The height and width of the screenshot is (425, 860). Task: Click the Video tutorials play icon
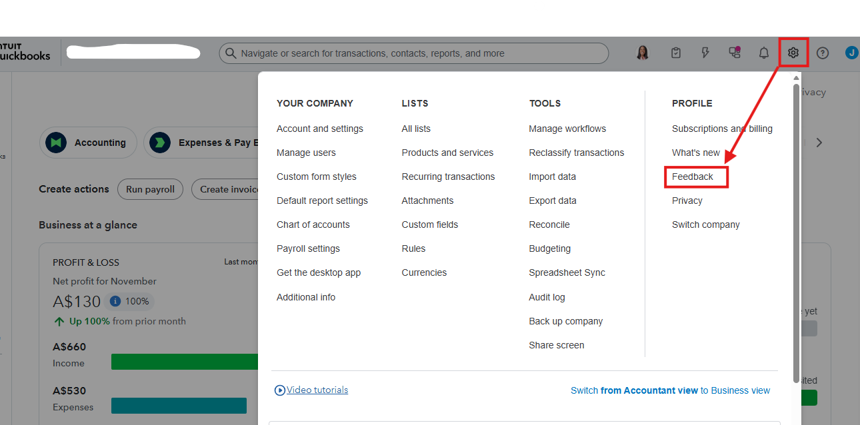[280, 390]
